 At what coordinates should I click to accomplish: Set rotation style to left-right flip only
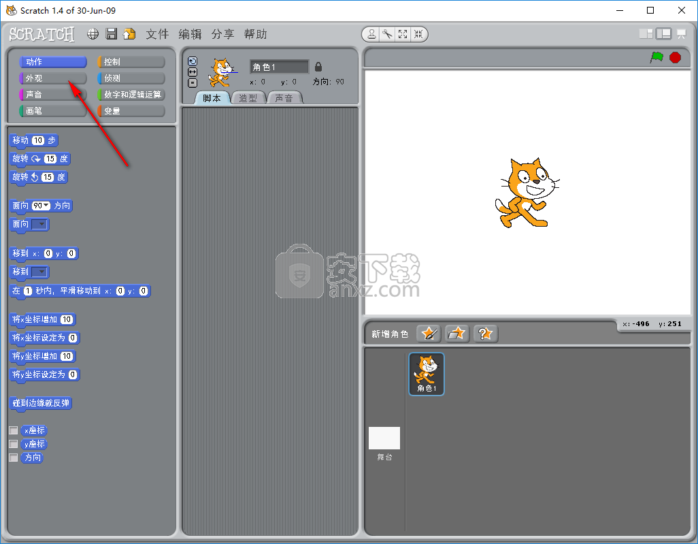pyautogui.click(x=193, y=72)
